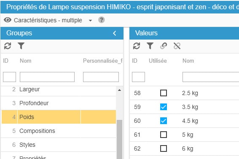
Task: Sort by the Utilisée column header
Action: click(158, 61)
